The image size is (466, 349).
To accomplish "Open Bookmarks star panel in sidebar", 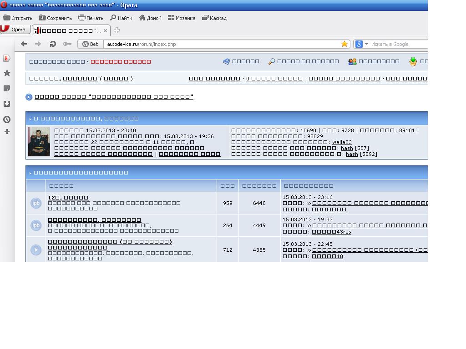I will [7, 73].
